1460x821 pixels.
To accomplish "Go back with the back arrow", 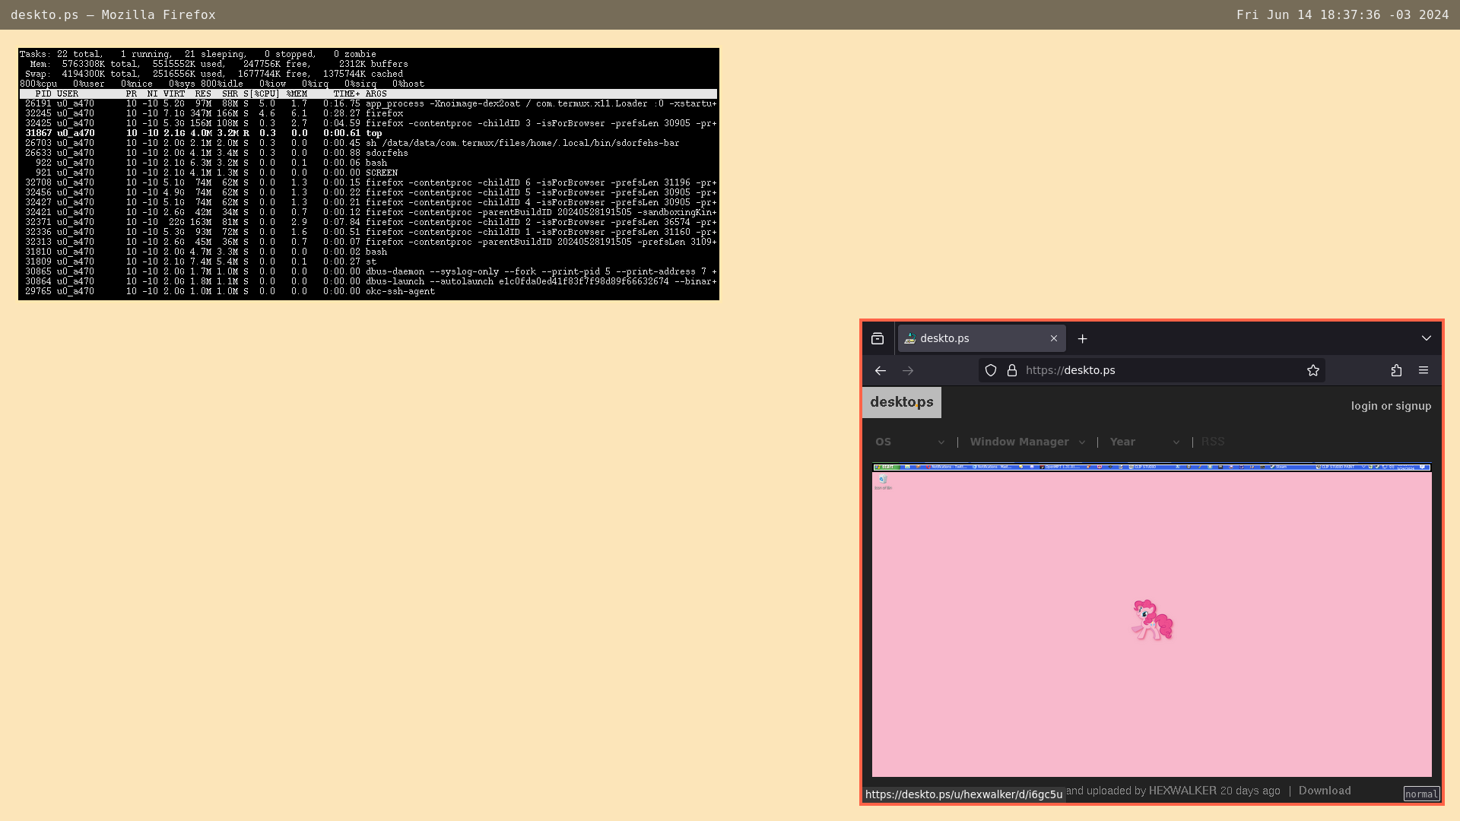I will (x=881, y=370).
